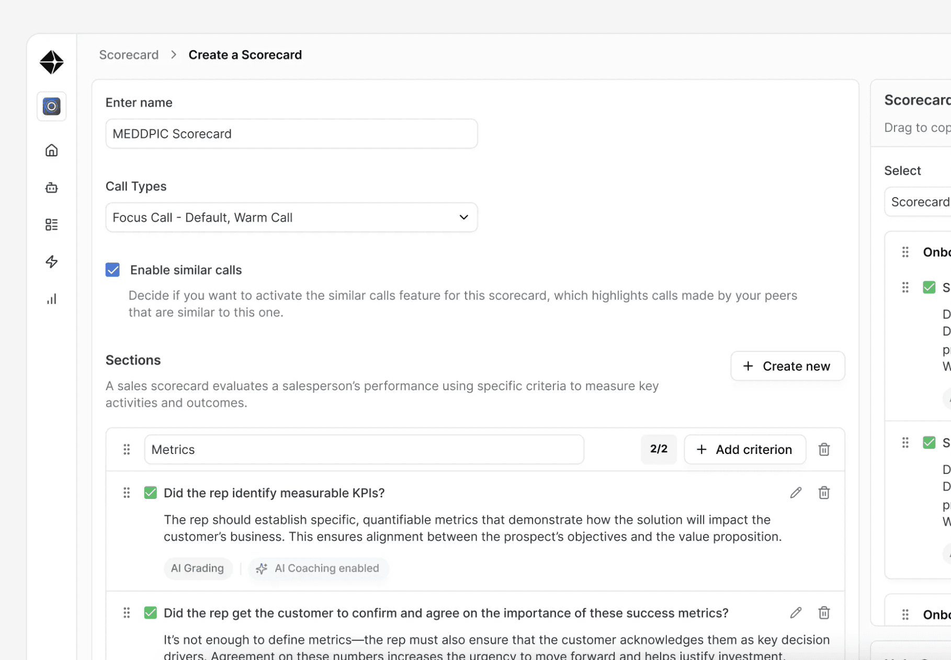This screenshot has height=660, width=951.
Task: Uncheck the measurable KPIs criterion checkbox
Action: click(150, 492)
